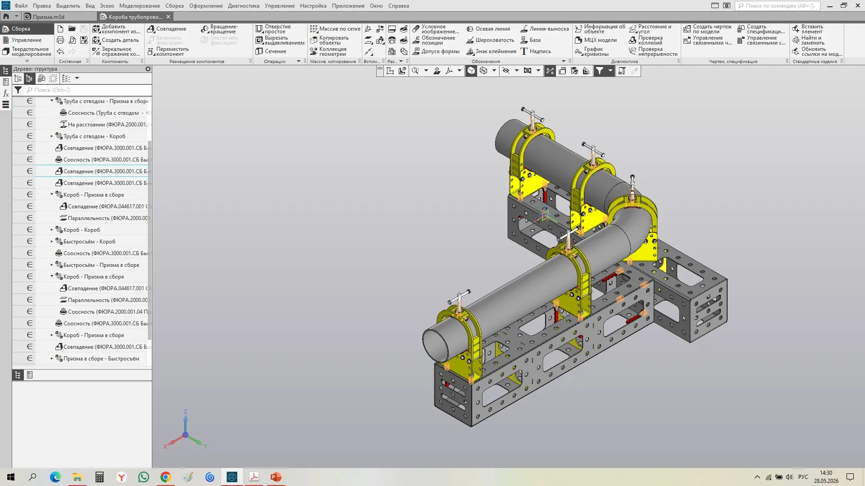The image size is (865, 486).
Task: Toggle structure tree view mode button
Action: [29, 78]
